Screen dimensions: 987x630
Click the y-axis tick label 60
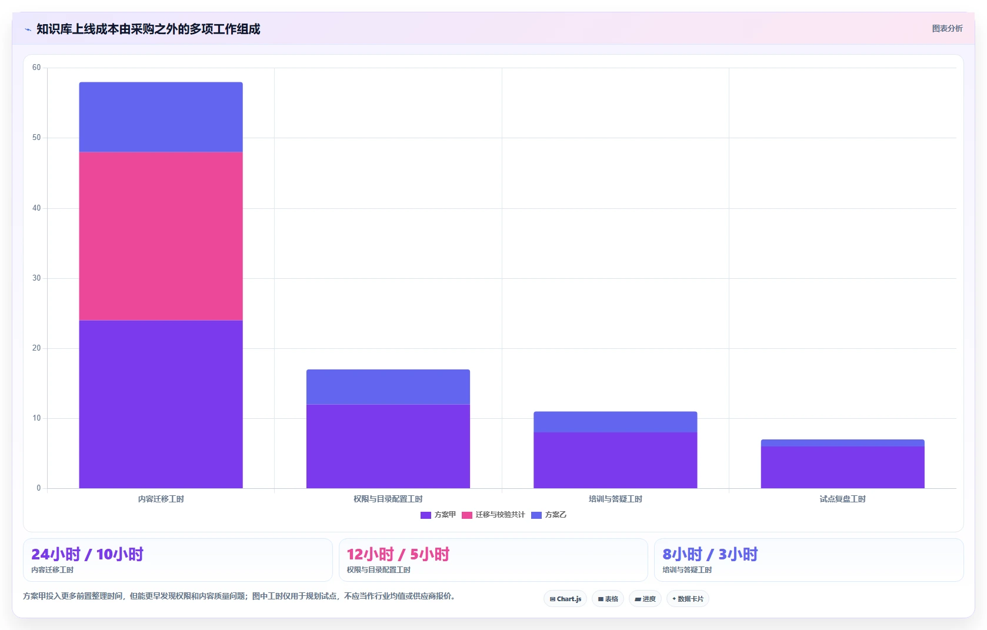click(x=36, y=68)
